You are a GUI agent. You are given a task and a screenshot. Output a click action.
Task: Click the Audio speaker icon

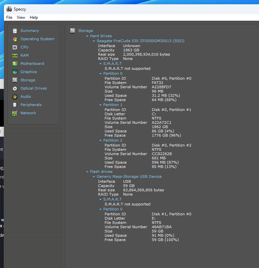click(15, 97)
